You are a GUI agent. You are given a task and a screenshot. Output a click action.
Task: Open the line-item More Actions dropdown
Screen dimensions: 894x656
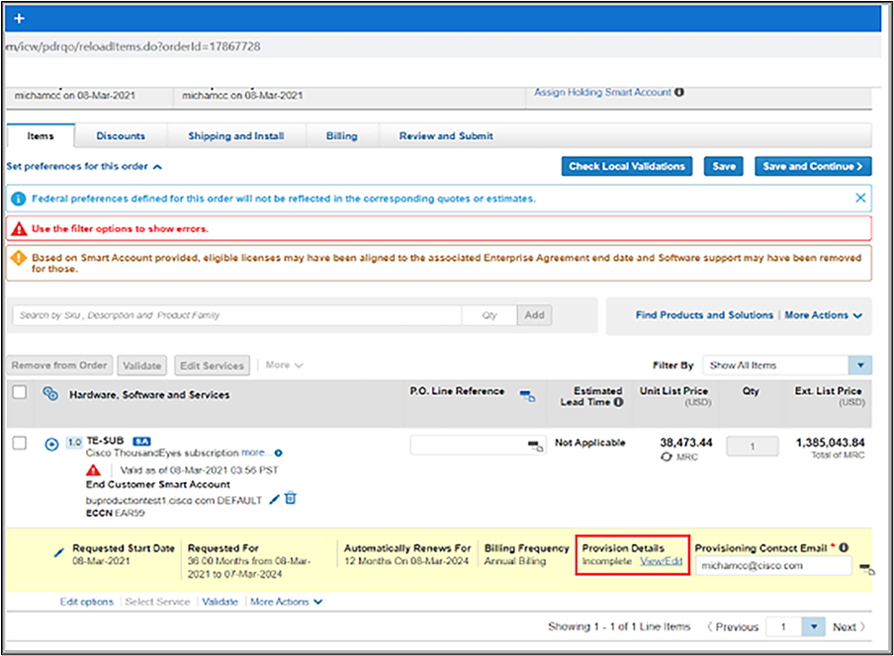pyautogui.click(x=286, y=602)
